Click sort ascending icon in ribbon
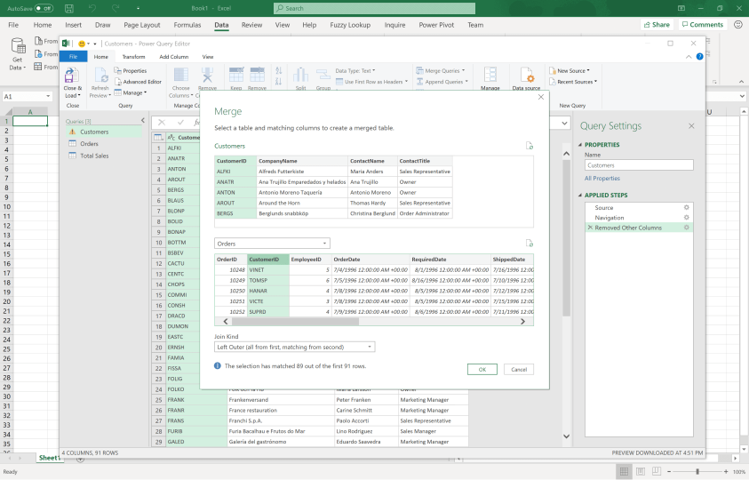749x480 pixels. (x=279, y=71)
